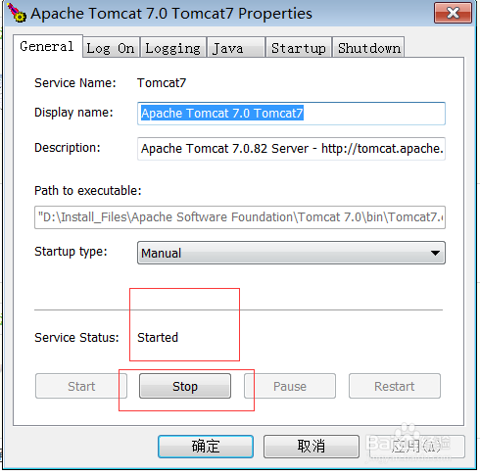Viewport: 480px width, 475px height.
Task: Click the Tomcat feather icon in title bar
Action: 17,13
